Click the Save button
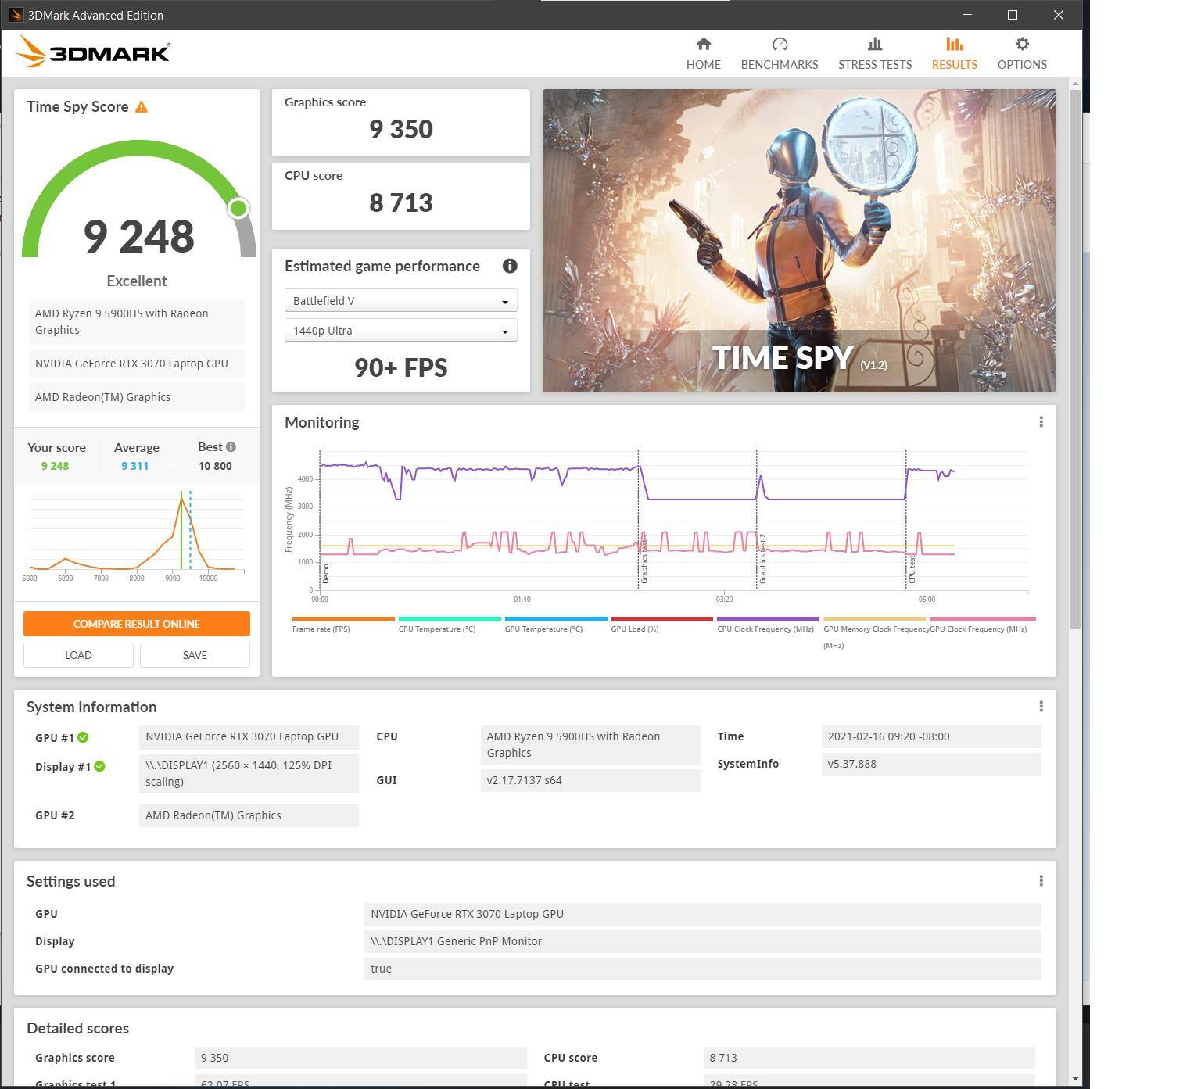The width and height of the screenshot is (1201, 1089). pos(195,655)
